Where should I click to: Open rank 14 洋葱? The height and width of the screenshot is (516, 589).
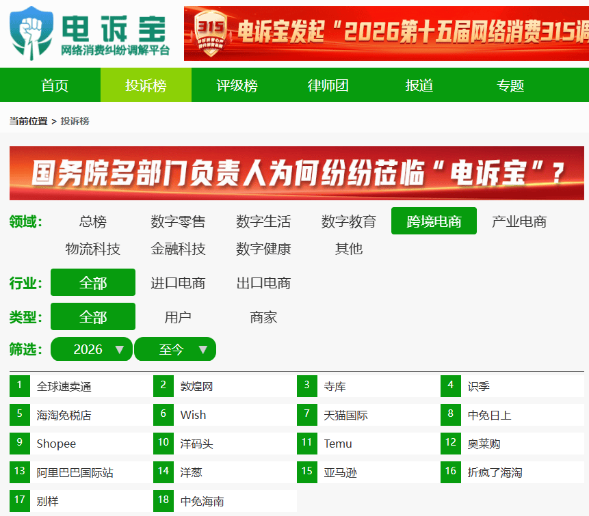225,472
